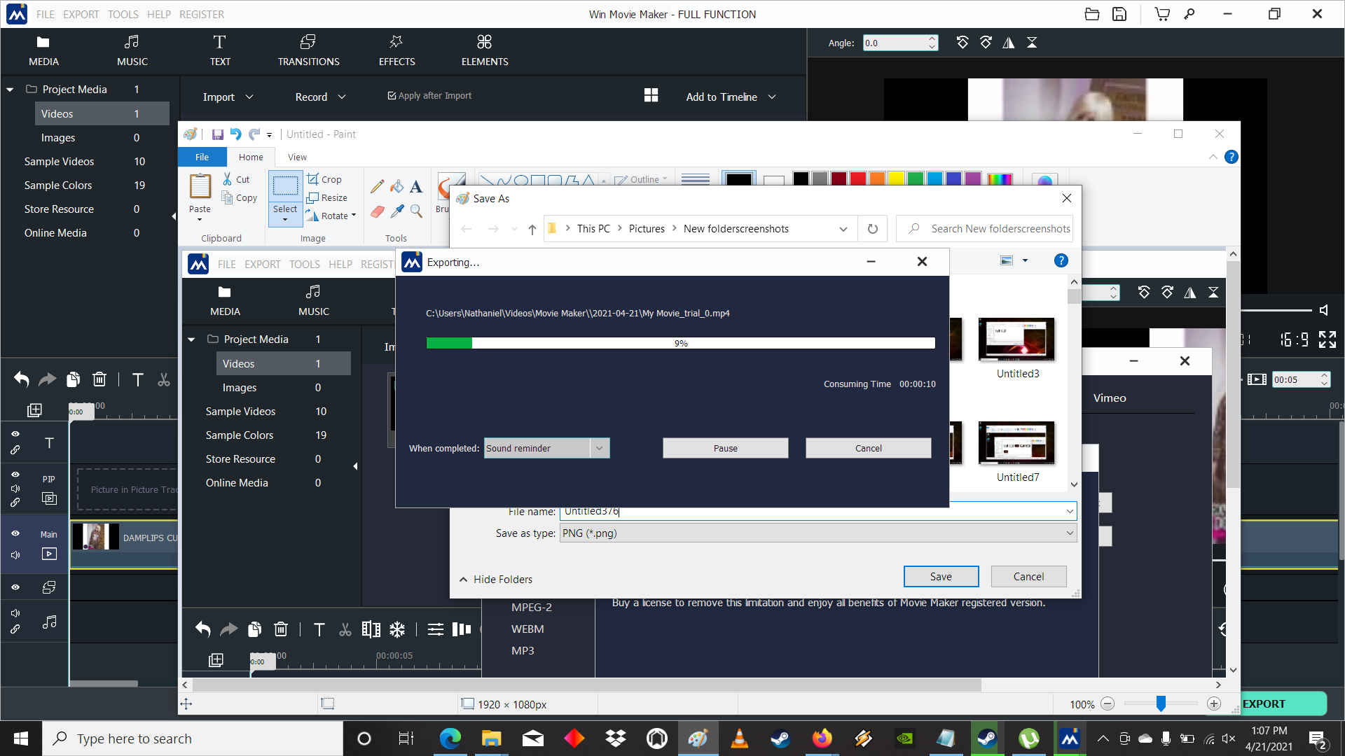1345x756 pixels.
Task: Pause the export
Action: (725, 448)
